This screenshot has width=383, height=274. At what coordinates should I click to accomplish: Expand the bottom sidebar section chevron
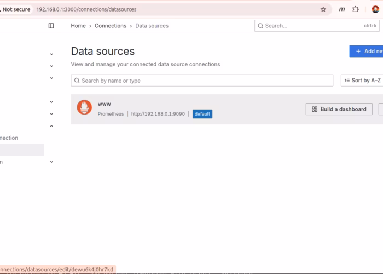pos(51,162)
